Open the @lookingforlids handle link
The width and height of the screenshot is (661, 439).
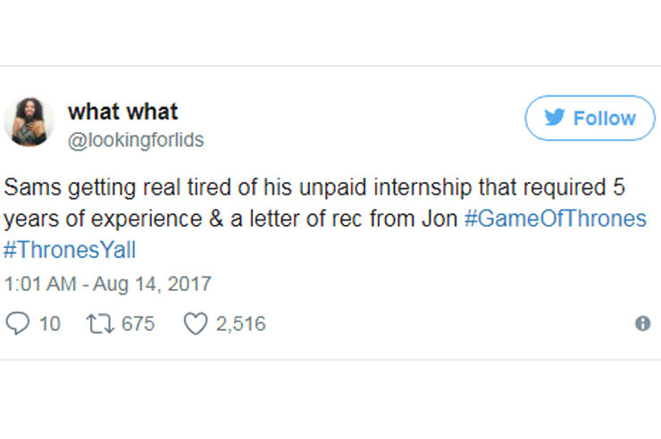(x=136, y=140)
